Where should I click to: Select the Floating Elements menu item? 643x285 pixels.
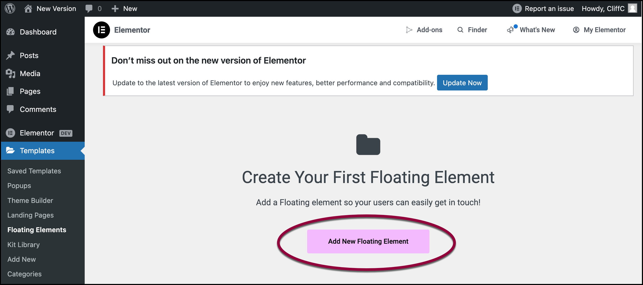37,230
